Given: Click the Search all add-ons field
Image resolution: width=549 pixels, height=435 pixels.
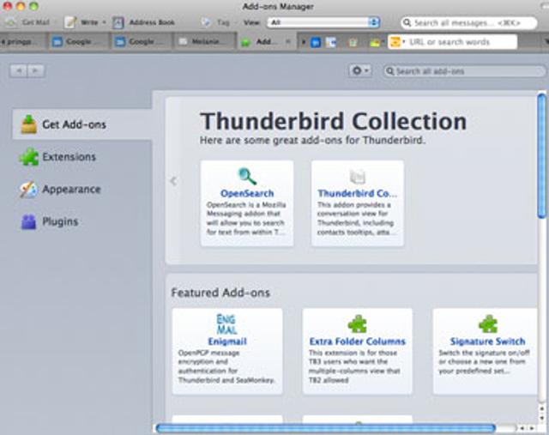Looking at the screenshot, I should 465,71.
